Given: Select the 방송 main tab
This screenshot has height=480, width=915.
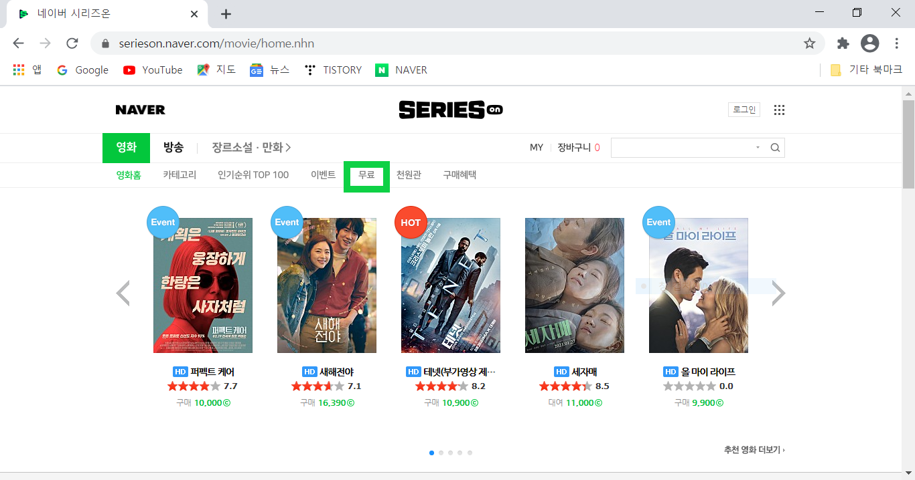Looking at the screenshot, I should tap(173, 148).
